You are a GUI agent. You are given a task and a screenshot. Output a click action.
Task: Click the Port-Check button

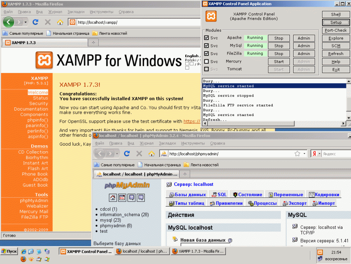point(335,30)
